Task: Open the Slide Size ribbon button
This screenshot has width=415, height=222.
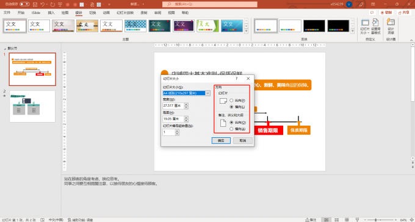Action: coord(365,27)
